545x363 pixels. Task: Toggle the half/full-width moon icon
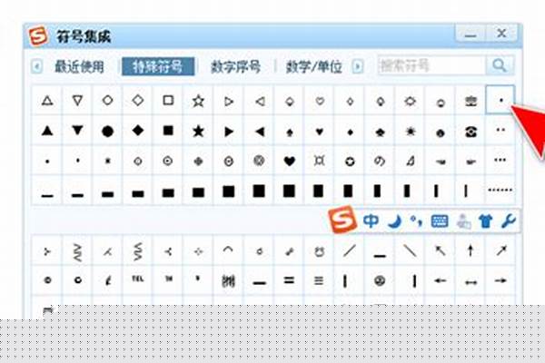(395, 221)
